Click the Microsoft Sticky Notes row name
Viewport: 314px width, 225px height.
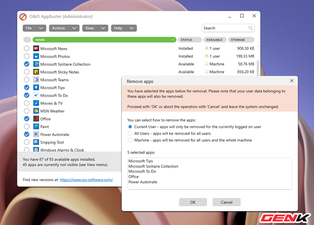tap(60, 72)
